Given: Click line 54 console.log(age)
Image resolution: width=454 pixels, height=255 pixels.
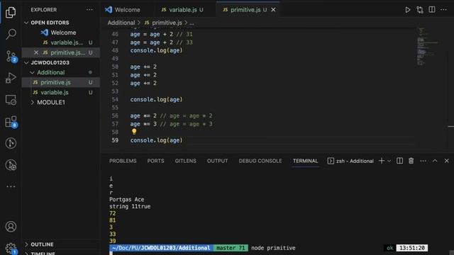Looking at the screenshot, I should click(156, 99).
